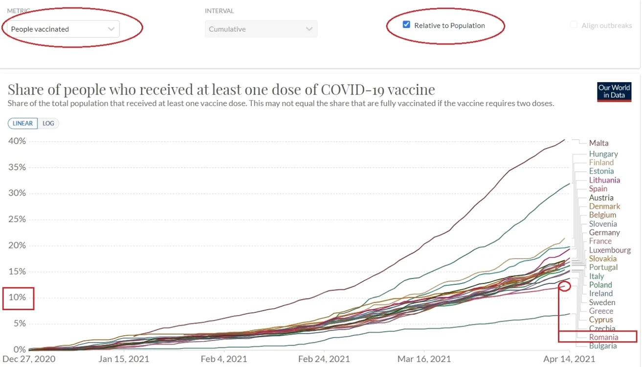Uncheck Relative to Population checkbox

[406, 24]
